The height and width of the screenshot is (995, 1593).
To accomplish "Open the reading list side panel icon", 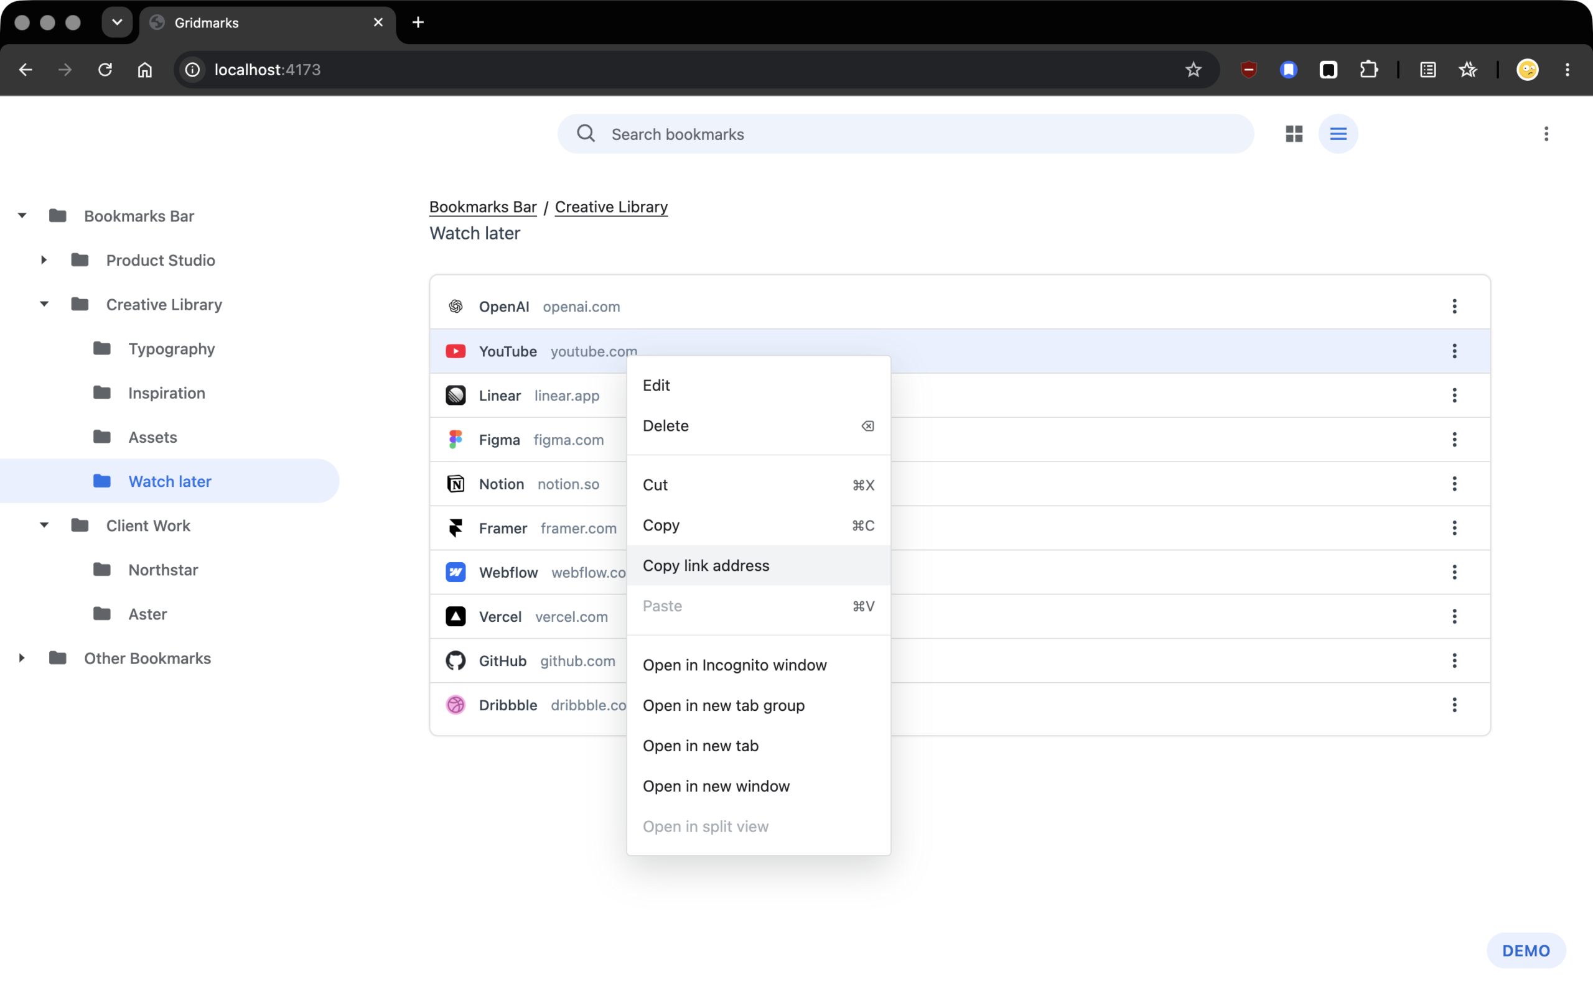I will point(1427,70).
